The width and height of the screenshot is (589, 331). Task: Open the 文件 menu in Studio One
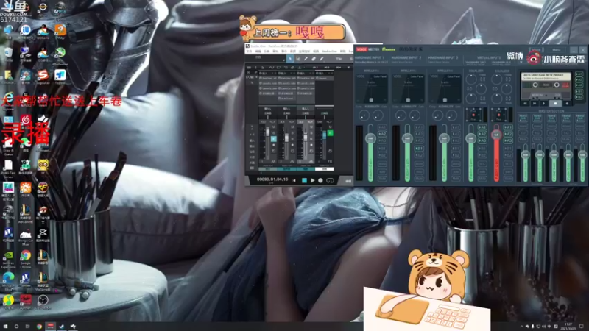tap(250, 51)
